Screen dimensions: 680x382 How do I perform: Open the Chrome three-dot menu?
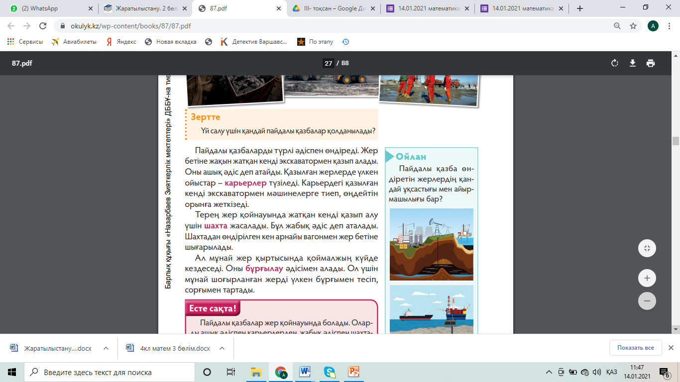tap(669, 26)
